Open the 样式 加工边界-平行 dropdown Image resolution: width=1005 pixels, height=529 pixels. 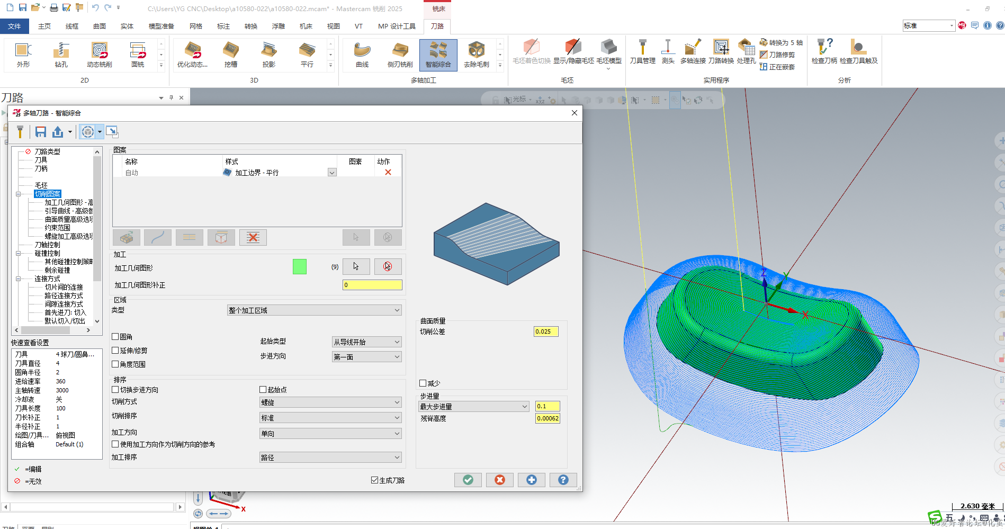click(x=332, y=173)
